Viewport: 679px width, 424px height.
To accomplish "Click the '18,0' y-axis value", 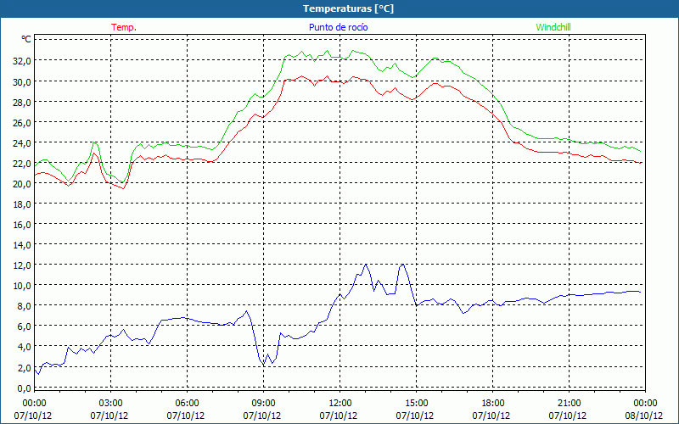I will (x=22, y=204).
